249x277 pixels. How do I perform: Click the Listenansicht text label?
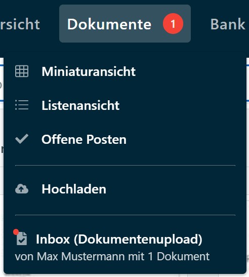(80, 105)
